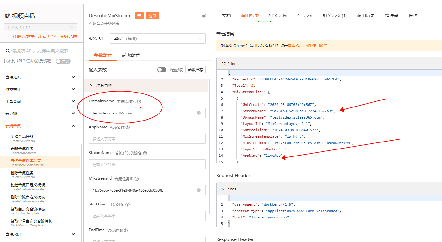Open the 查看 OpenAPI 使用诊断 link
The width and height of the screenshot is (442, 242).
click(x=308, y=46)
